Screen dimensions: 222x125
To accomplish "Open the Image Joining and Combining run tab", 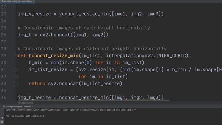I will tap(18, 107).
